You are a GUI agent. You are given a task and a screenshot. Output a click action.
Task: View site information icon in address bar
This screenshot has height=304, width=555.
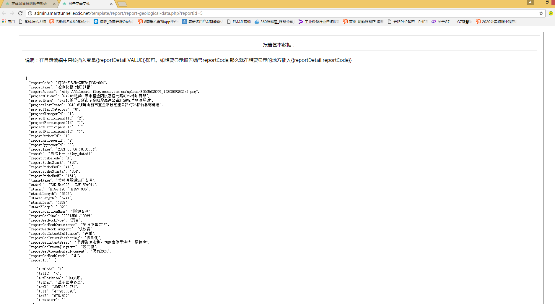pyautogui.click(x=30, y=13)
